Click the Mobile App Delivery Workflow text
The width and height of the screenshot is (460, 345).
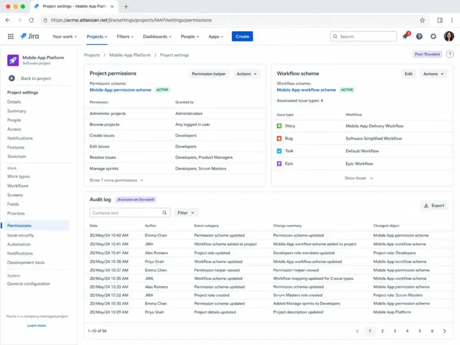374,126
